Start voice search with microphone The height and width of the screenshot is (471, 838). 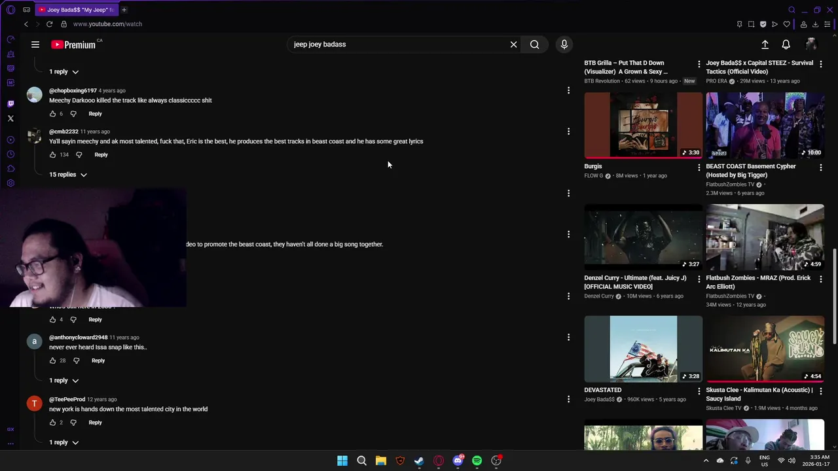(564, 44)
